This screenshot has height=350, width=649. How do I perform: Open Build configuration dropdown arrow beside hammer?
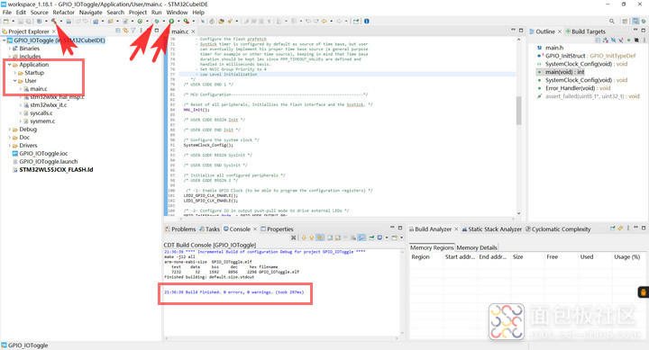[61, 21]
